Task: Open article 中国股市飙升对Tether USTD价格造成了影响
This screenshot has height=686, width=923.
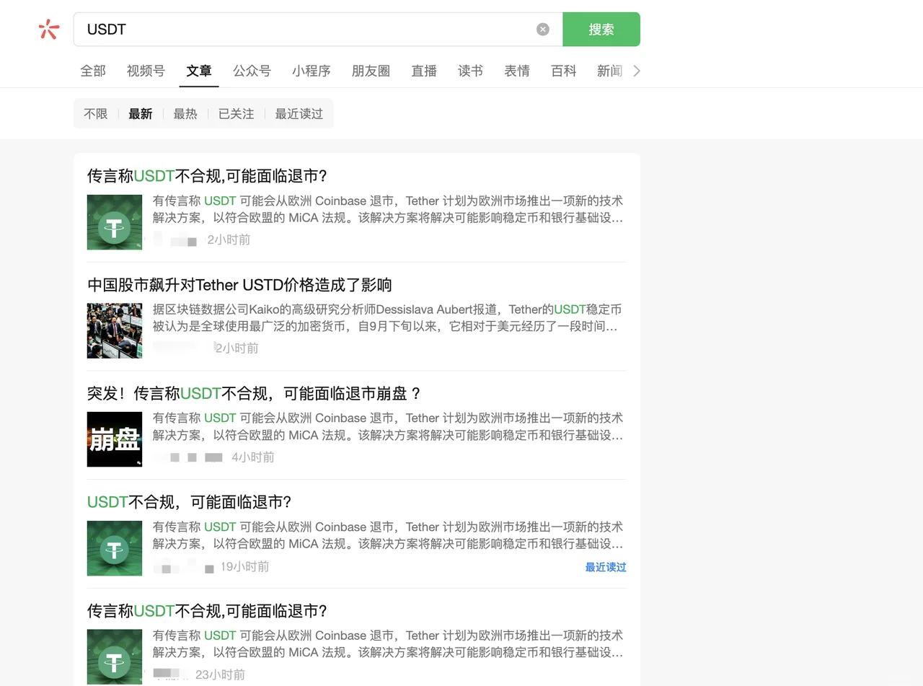Action: [239, 285]
